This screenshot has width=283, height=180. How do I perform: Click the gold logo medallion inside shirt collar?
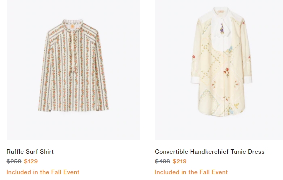click(72, 27)
